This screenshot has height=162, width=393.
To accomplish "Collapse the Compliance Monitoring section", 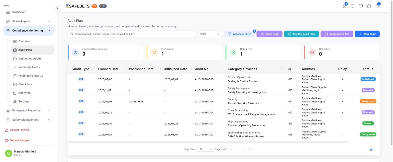I will point(29,31).
